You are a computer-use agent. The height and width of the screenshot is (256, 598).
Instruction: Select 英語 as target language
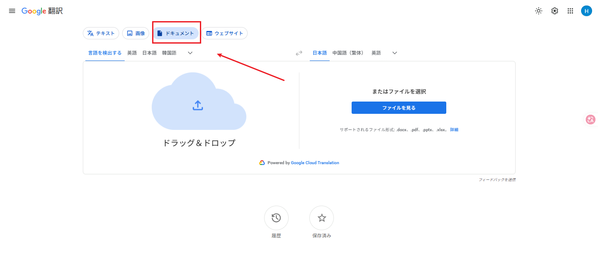coord(376,53)
